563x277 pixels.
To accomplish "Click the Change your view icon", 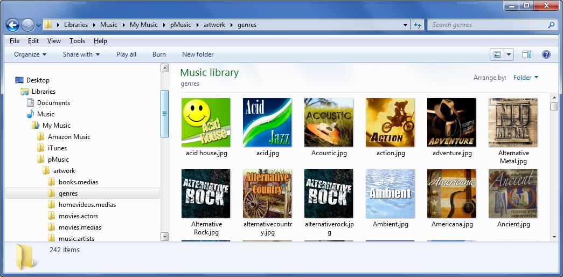I will (x=497, y=54).
